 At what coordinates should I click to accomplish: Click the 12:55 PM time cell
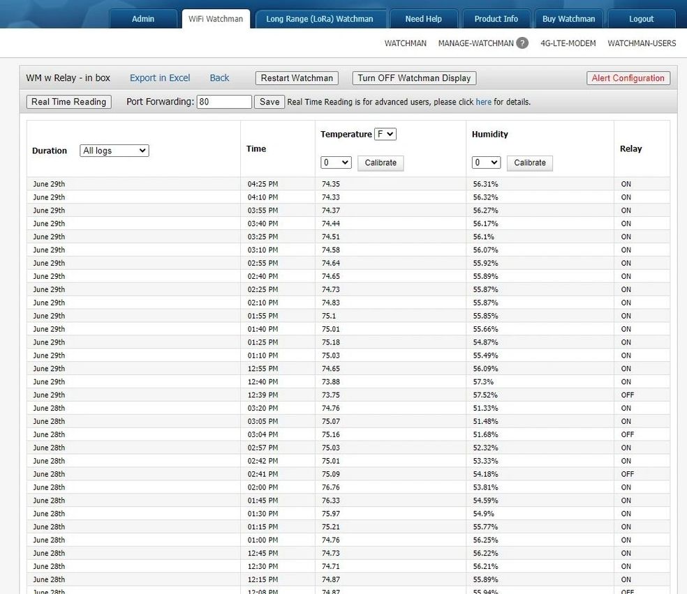[x=263, y=368]
